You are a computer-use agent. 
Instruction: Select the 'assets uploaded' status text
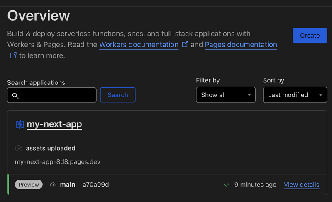[x=51, y=148]
